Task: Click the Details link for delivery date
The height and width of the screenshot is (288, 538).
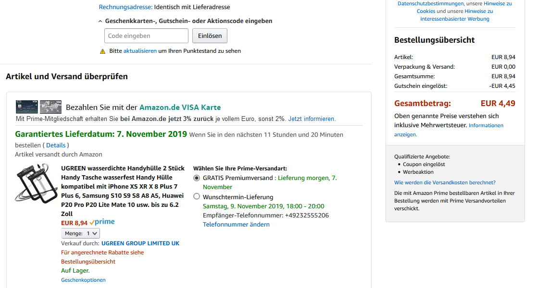Action: pyautogui.click(x=56, y=145)
